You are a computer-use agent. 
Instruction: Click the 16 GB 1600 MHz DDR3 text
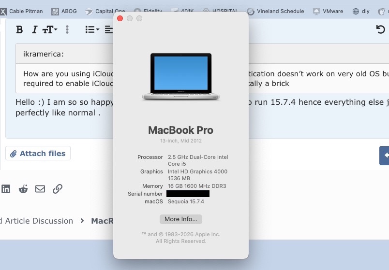[197, 186]
